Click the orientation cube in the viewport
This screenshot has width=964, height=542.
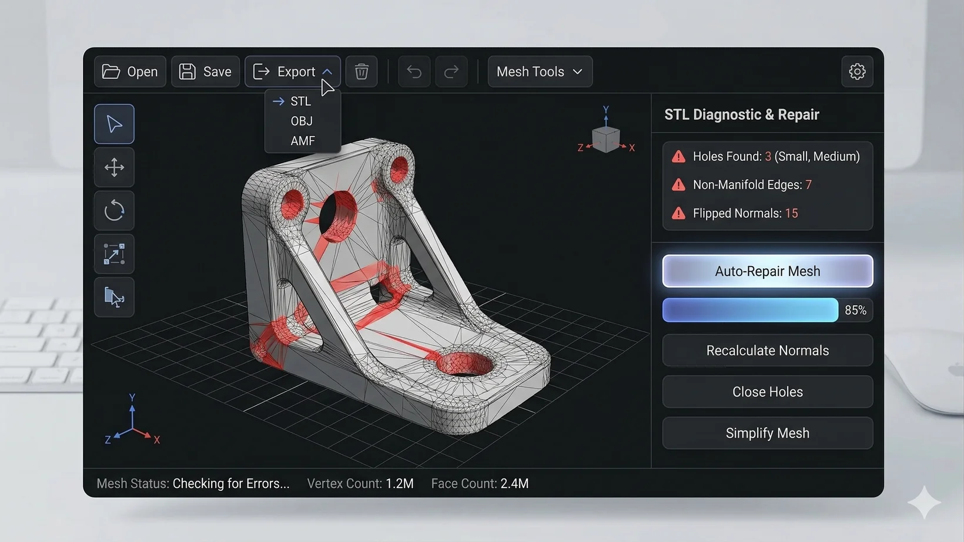606,136
